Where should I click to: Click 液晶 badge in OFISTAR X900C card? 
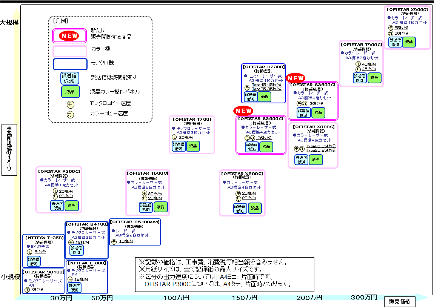[x=409, y=42]
